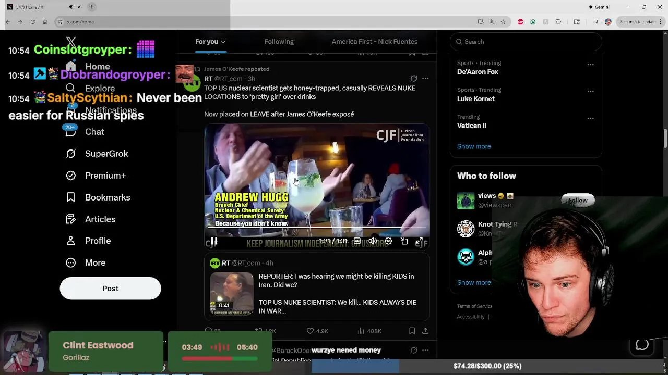The width and height of the screenshot is (668, 375).
Task: Open the chat bubble overlay icon
Action: (642, 345)
